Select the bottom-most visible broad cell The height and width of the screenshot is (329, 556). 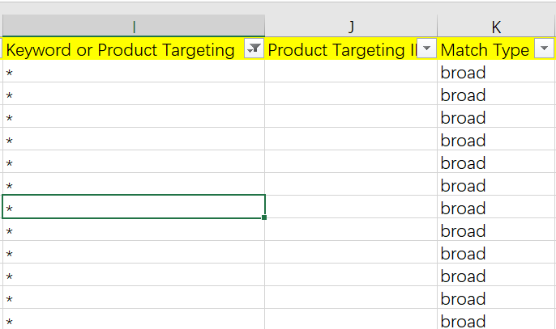(x=496, y=320)
